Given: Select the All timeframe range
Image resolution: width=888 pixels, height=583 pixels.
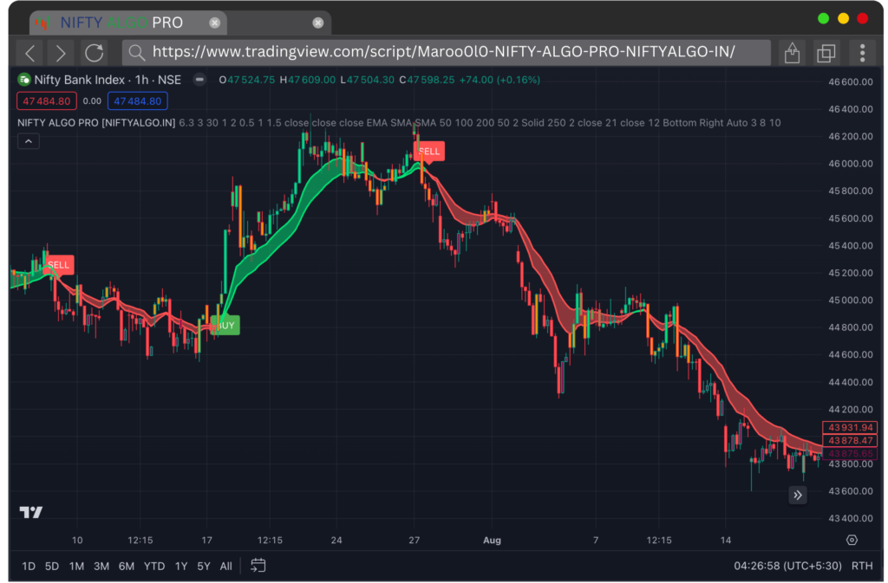Looking at the screenshot, I should [x=225, y=565].
